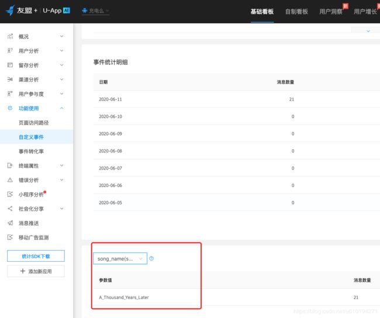Click the 统计SDK下载 button
Image resolution: width=380 pixels, height=318 pixels.
tap(36, 256)
